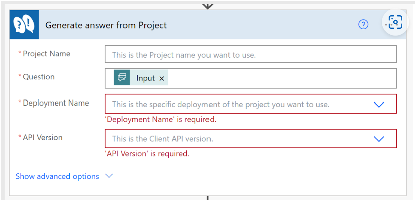Click the chat icon on Input token
The width and height of the screenshot is (415, 200).
122,78
